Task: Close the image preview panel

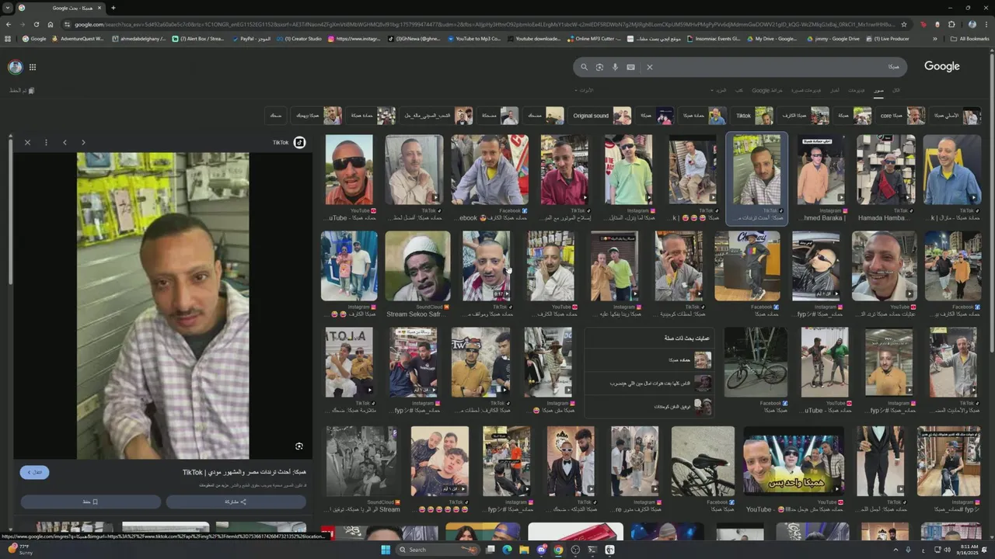Action: (27, 142)
